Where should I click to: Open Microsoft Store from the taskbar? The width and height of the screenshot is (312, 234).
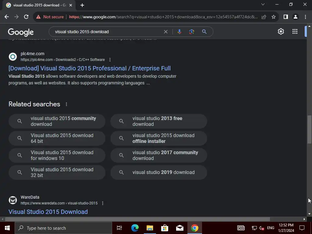(x=165, y=228)
